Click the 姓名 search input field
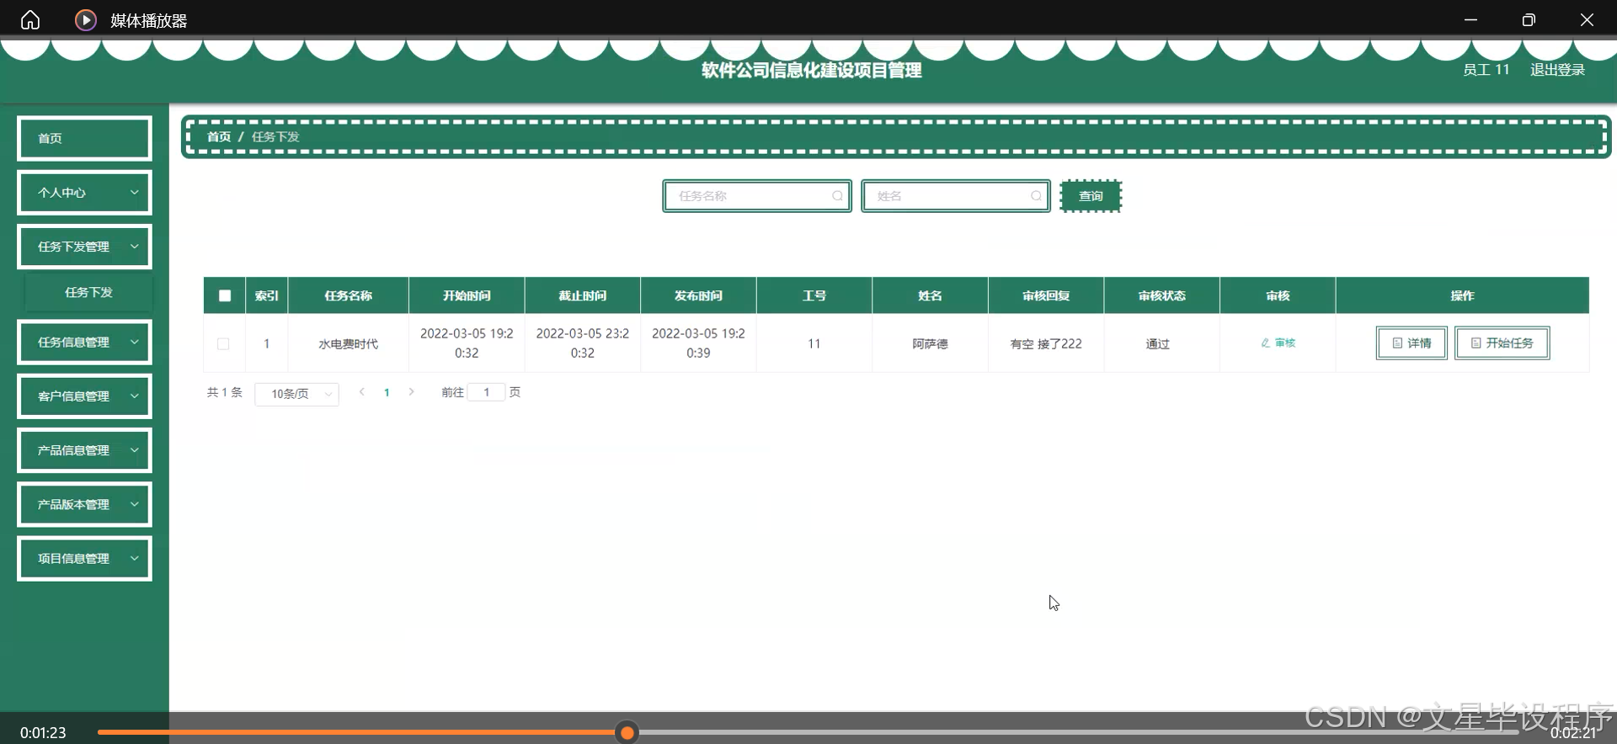This screenshot has width=1617, height=744. [x=956, y=196]
